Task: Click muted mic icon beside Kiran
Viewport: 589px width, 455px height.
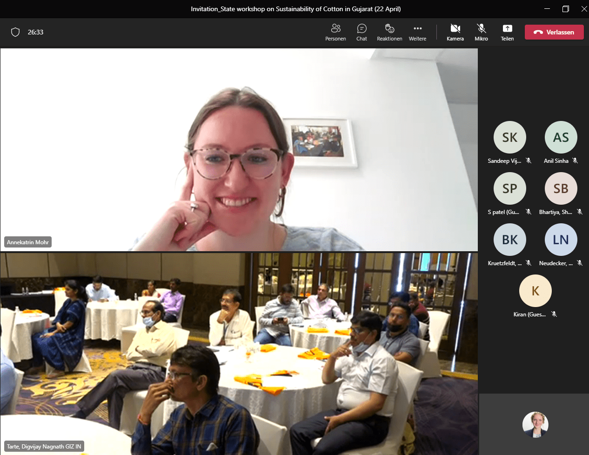Action: pos(554,314)
